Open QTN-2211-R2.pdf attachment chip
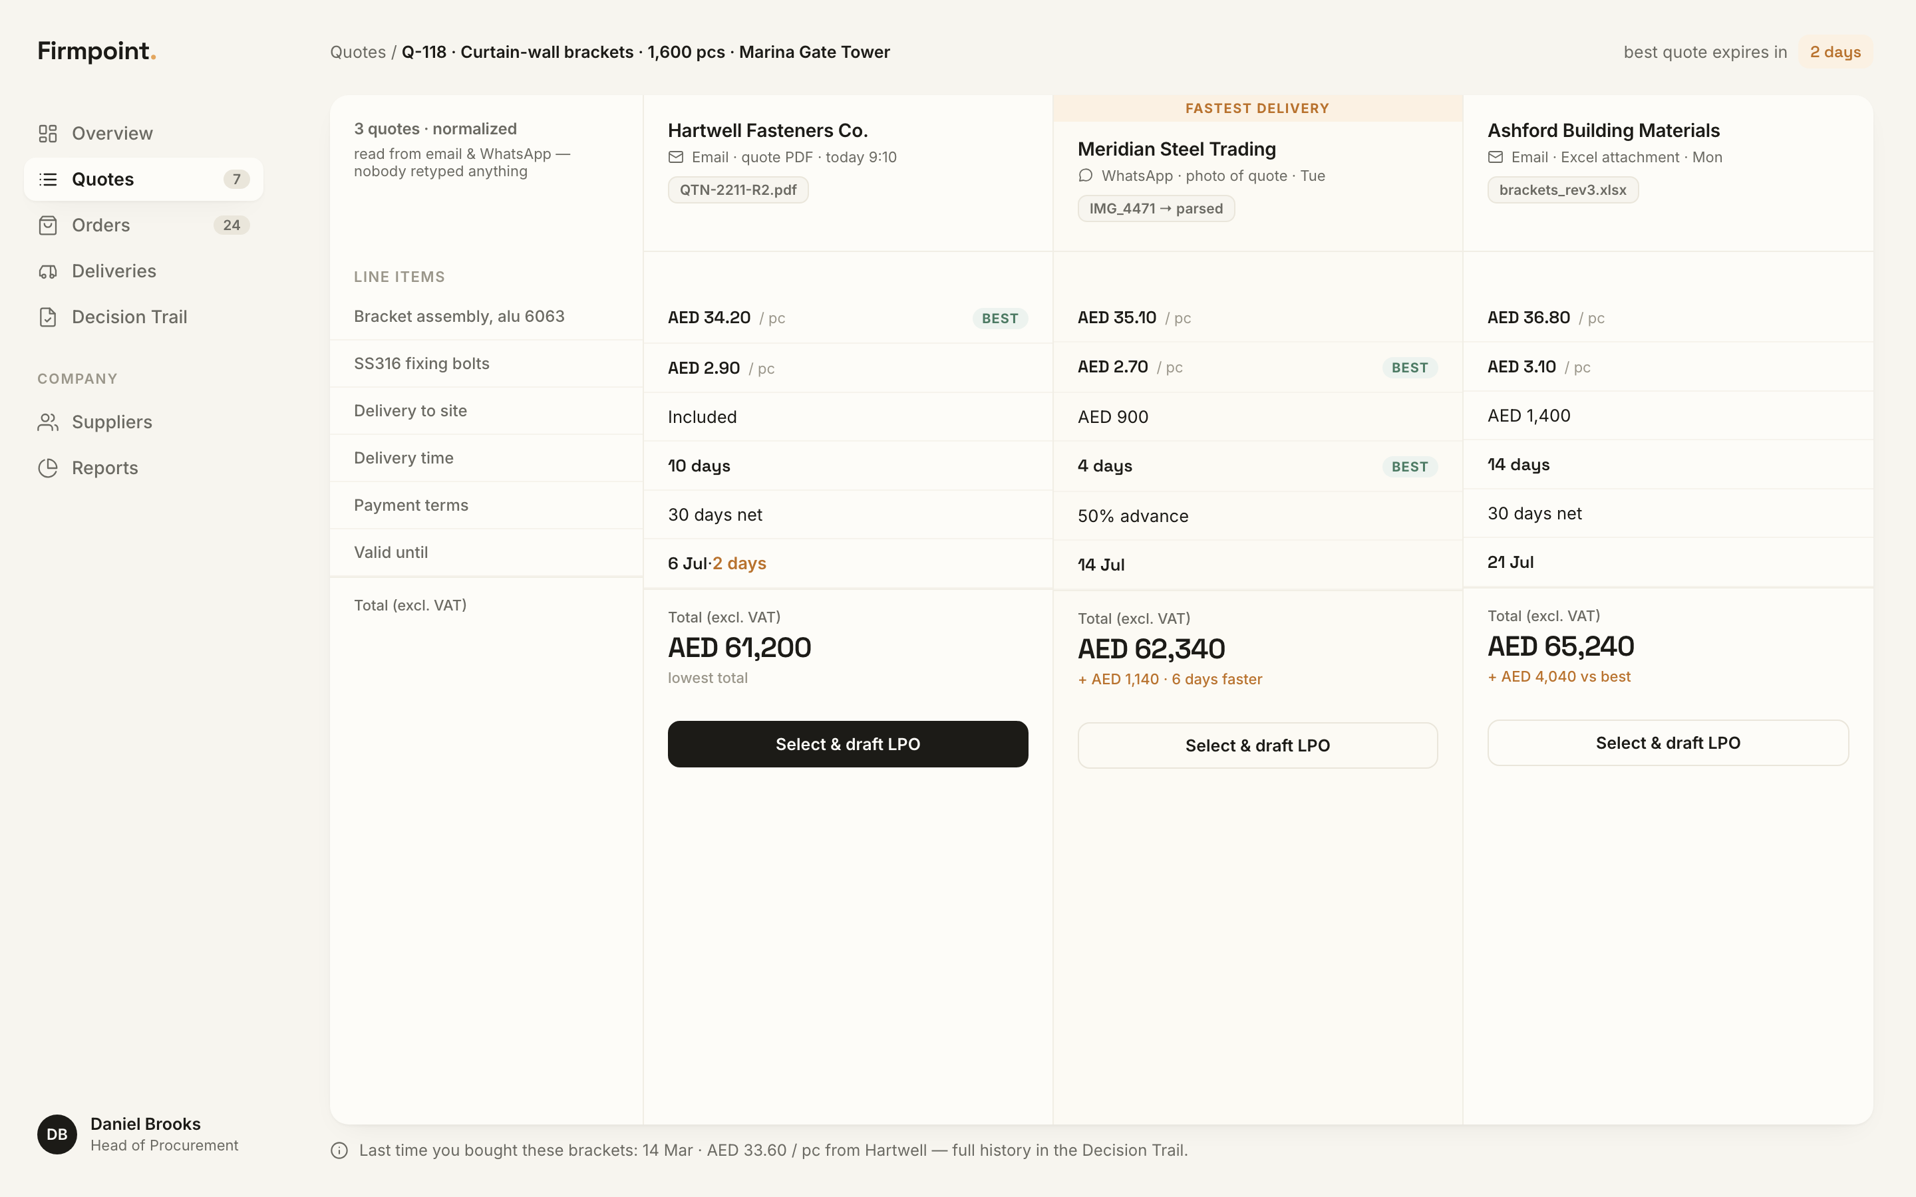 coord(738,190)
